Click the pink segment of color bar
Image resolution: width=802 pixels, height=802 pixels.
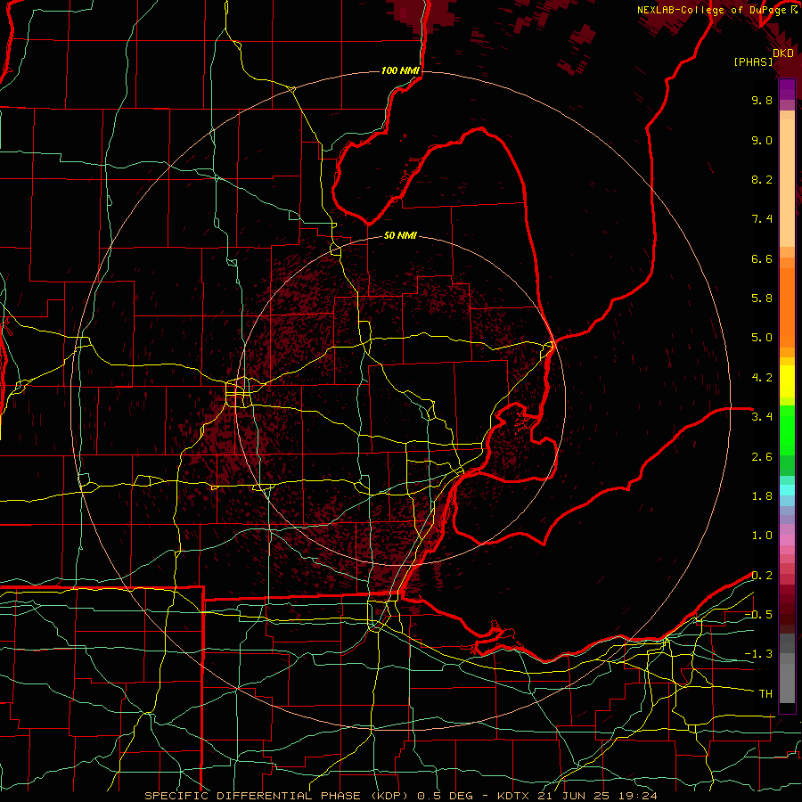(787, 540)
